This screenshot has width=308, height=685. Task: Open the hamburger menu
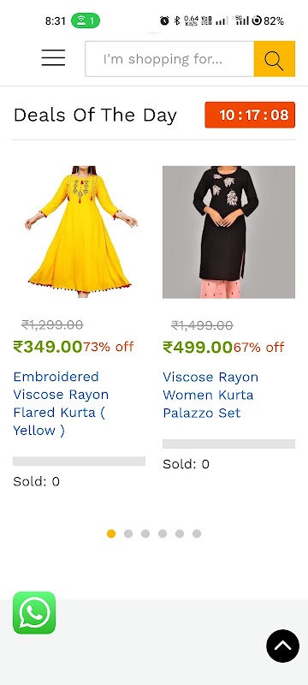53,57
